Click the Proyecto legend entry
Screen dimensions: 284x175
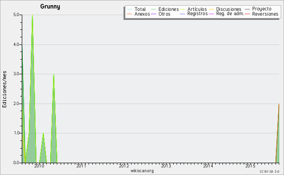[258, 9]
